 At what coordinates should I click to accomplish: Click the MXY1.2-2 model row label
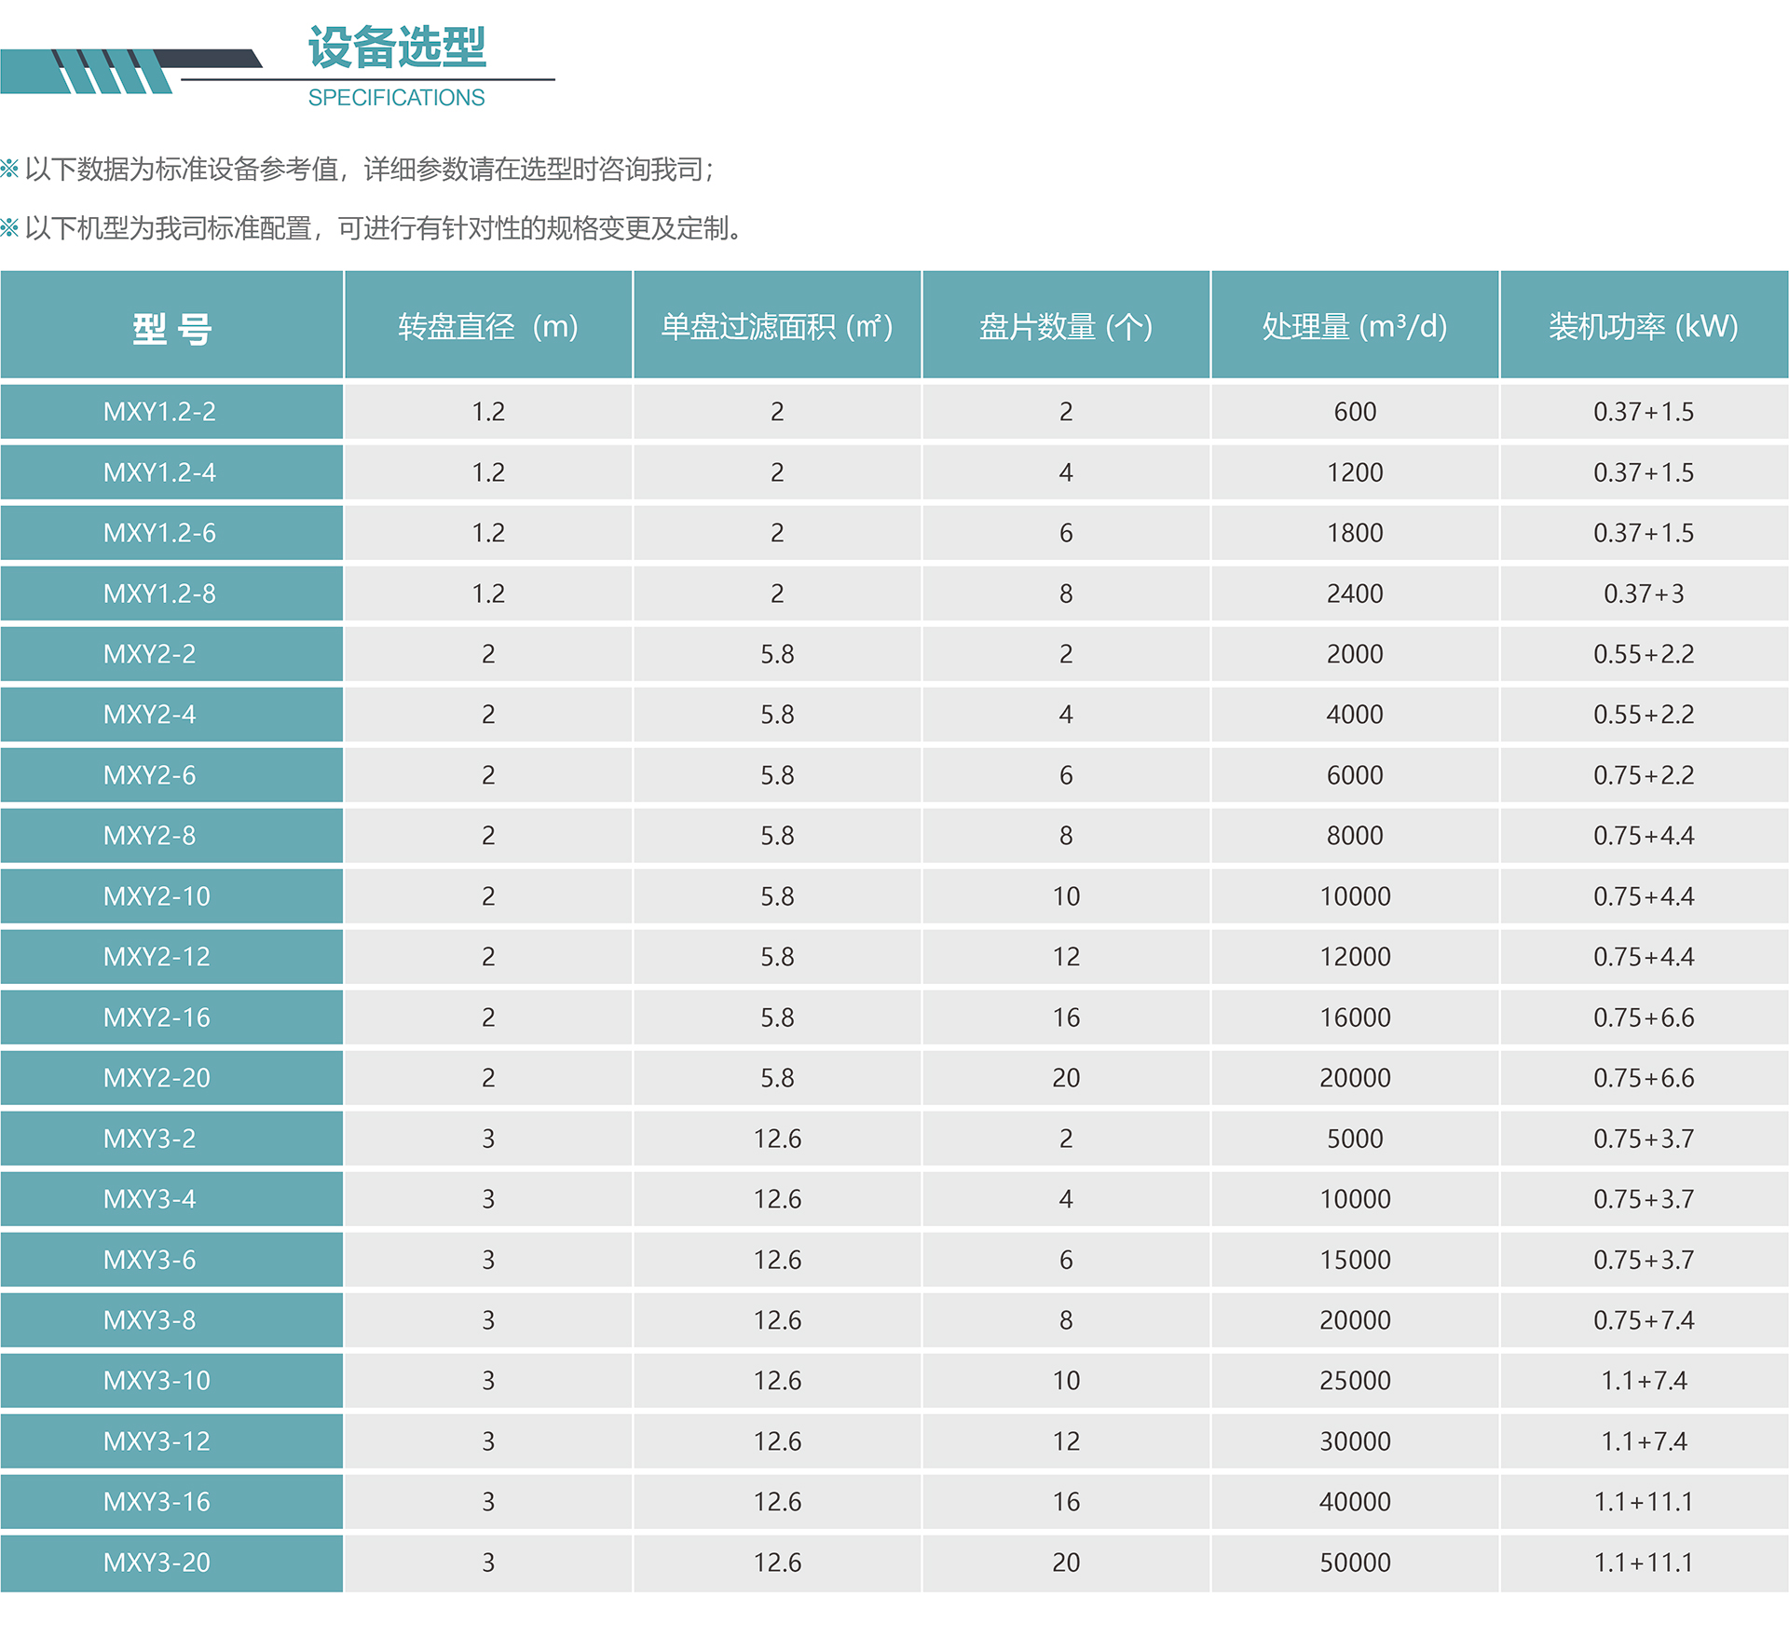171,412
